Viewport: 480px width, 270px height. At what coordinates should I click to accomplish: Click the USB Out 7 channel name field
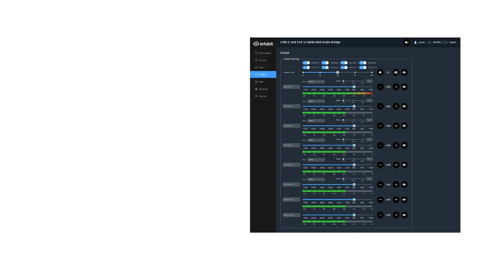pos(291,199)
